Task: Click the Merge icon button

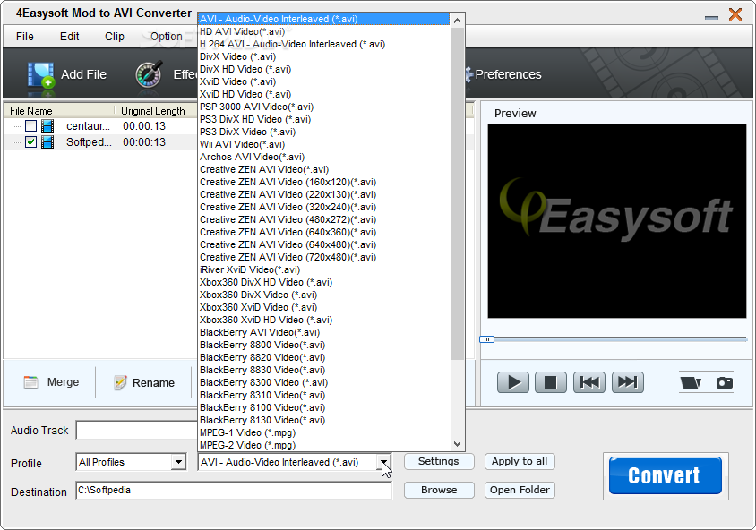Action: coord(30,382)
